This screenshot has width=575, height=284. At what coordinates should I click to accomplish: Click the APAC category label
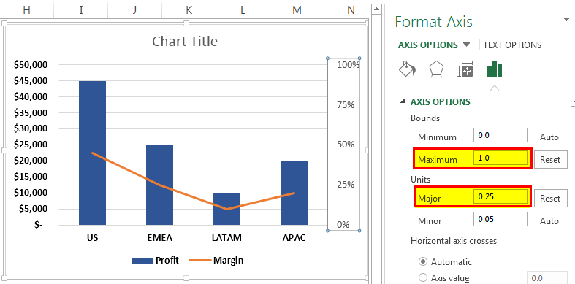[294, 238]
